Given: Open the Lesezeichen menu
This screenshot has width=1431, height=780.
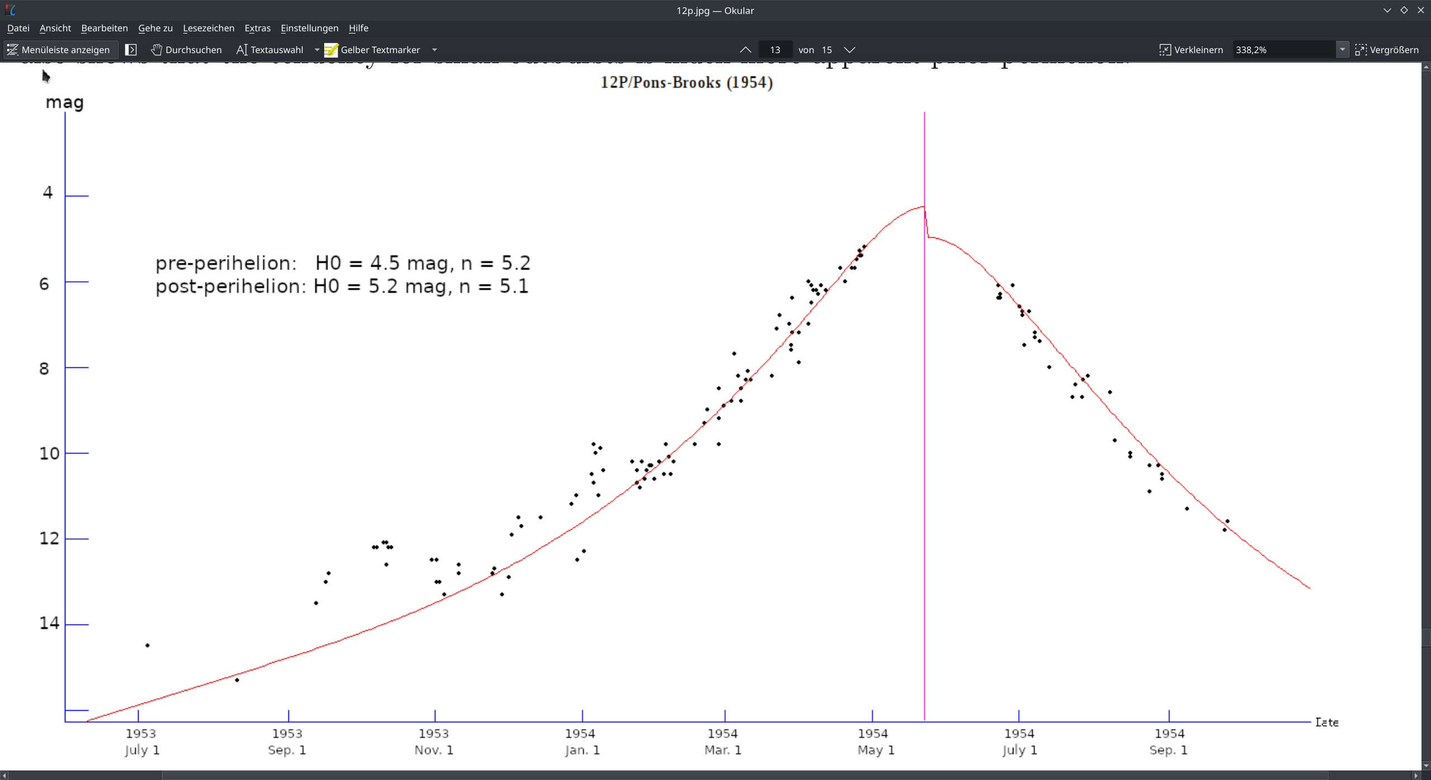Looking at the screenshot, I should coord(209,28).
